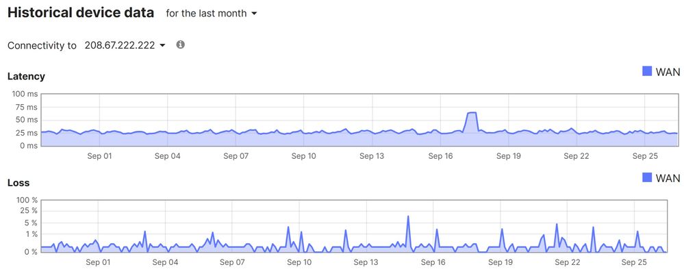The image size is (684, 278).
Task: Click the Sep 25 label under Loss chart
Action: pos(634,262)
